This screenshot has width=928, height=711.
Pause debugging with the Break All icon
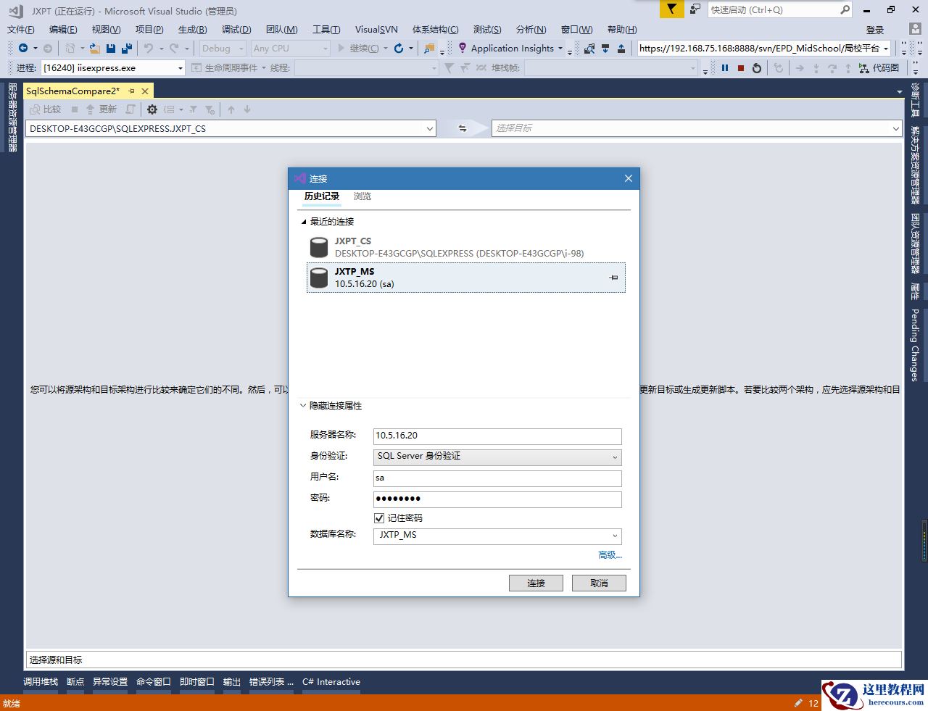coord(725,68)
